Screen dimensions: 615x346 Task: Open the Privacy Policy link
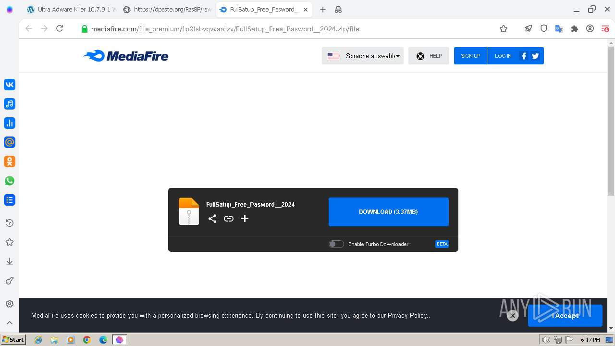coord(407,316)
